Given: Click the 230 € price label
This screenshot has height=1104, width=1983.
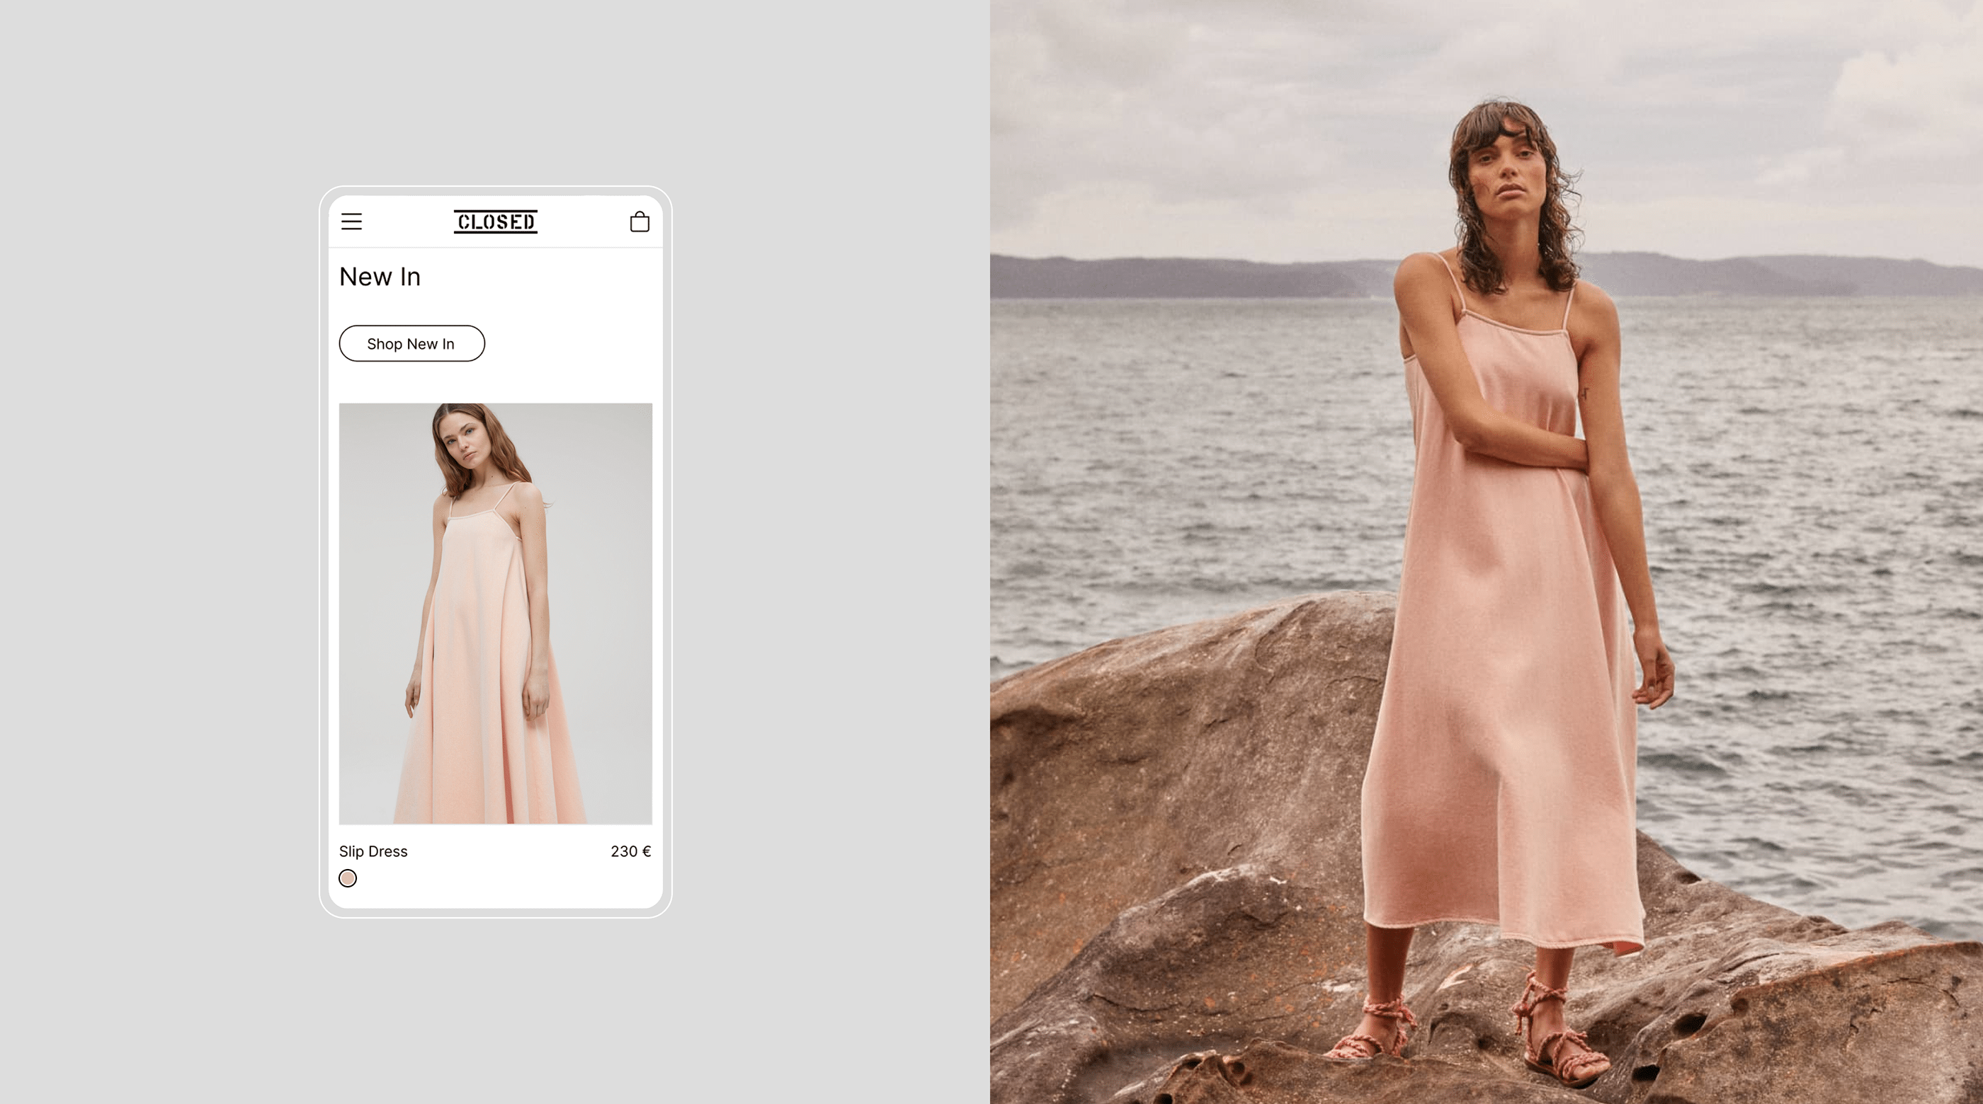Looking at the screenshot, I should 630,851.
